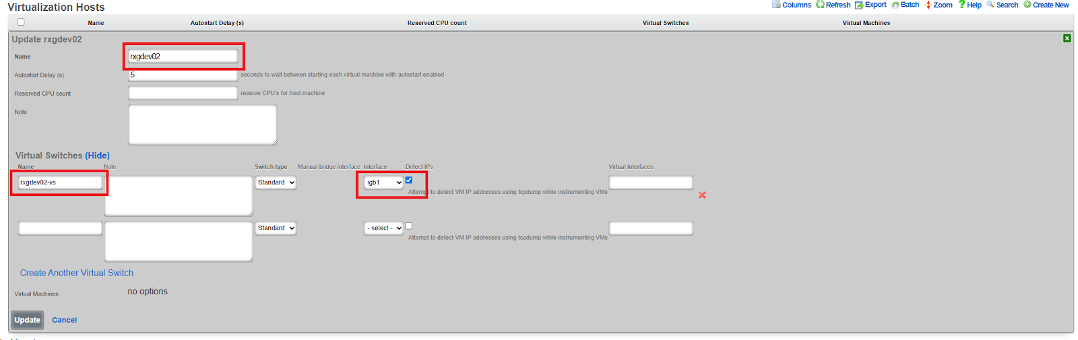Viewport: 1078px width, 340px height.
Task: Open Search in the toolbar
Action: point(1003,5)
